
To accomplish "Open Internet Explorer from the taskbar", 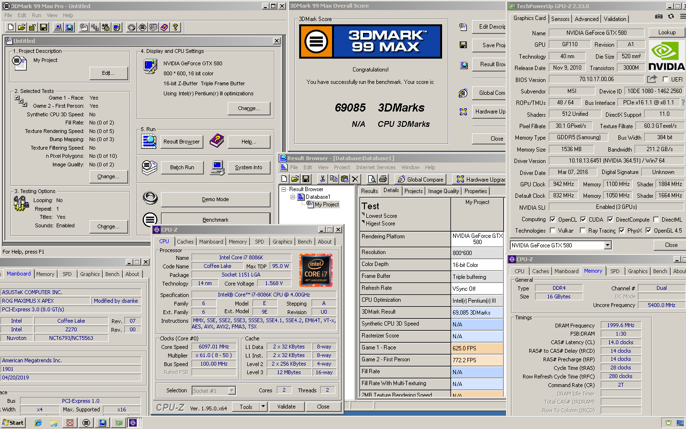I will [38, 423].
